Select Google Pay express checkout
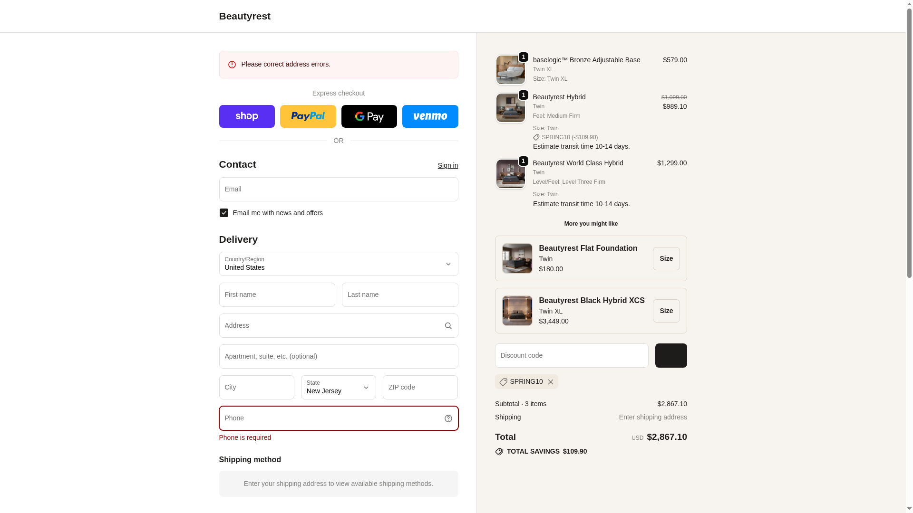The width and height of the screenshot is (913, 513). pos(369,116)
